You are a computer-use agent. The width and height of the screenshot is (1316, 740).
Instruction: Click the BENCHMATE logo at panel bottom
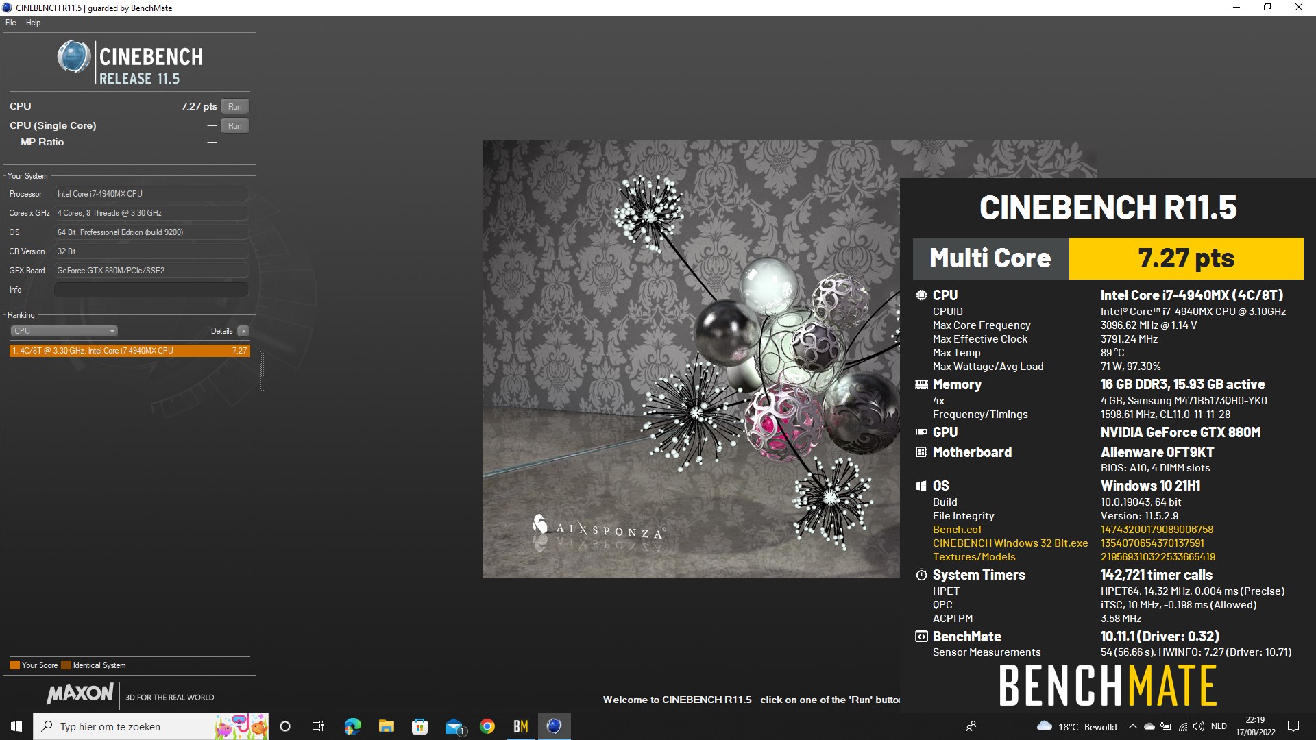[x=1108, y=685]
